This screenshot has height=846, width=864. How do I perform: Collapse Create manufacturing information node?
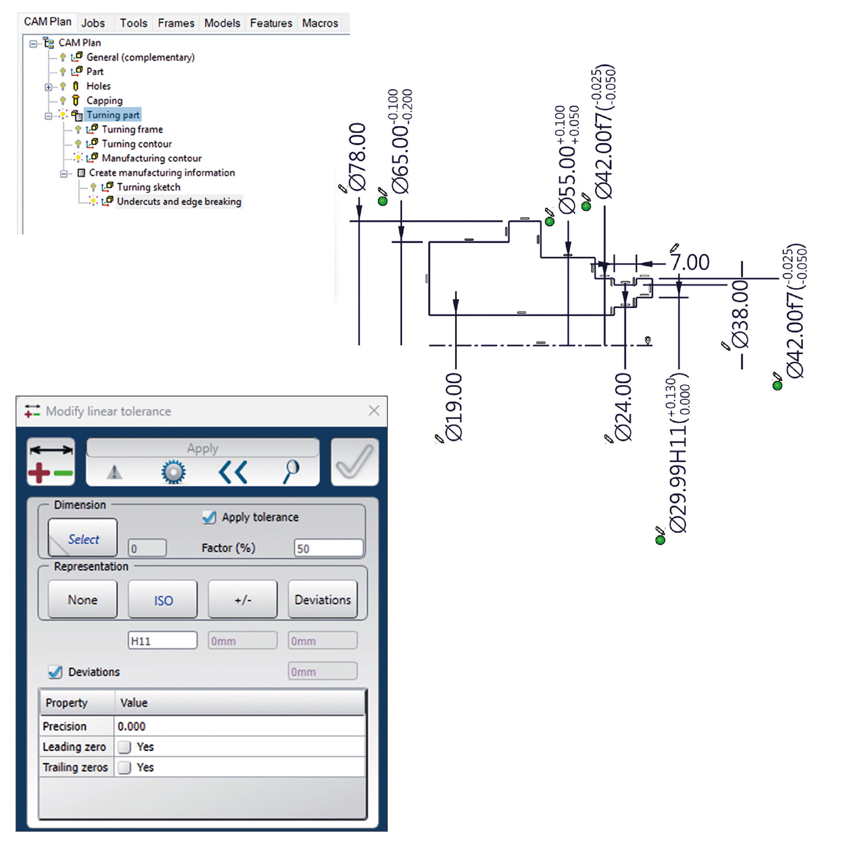pos(63,173)
